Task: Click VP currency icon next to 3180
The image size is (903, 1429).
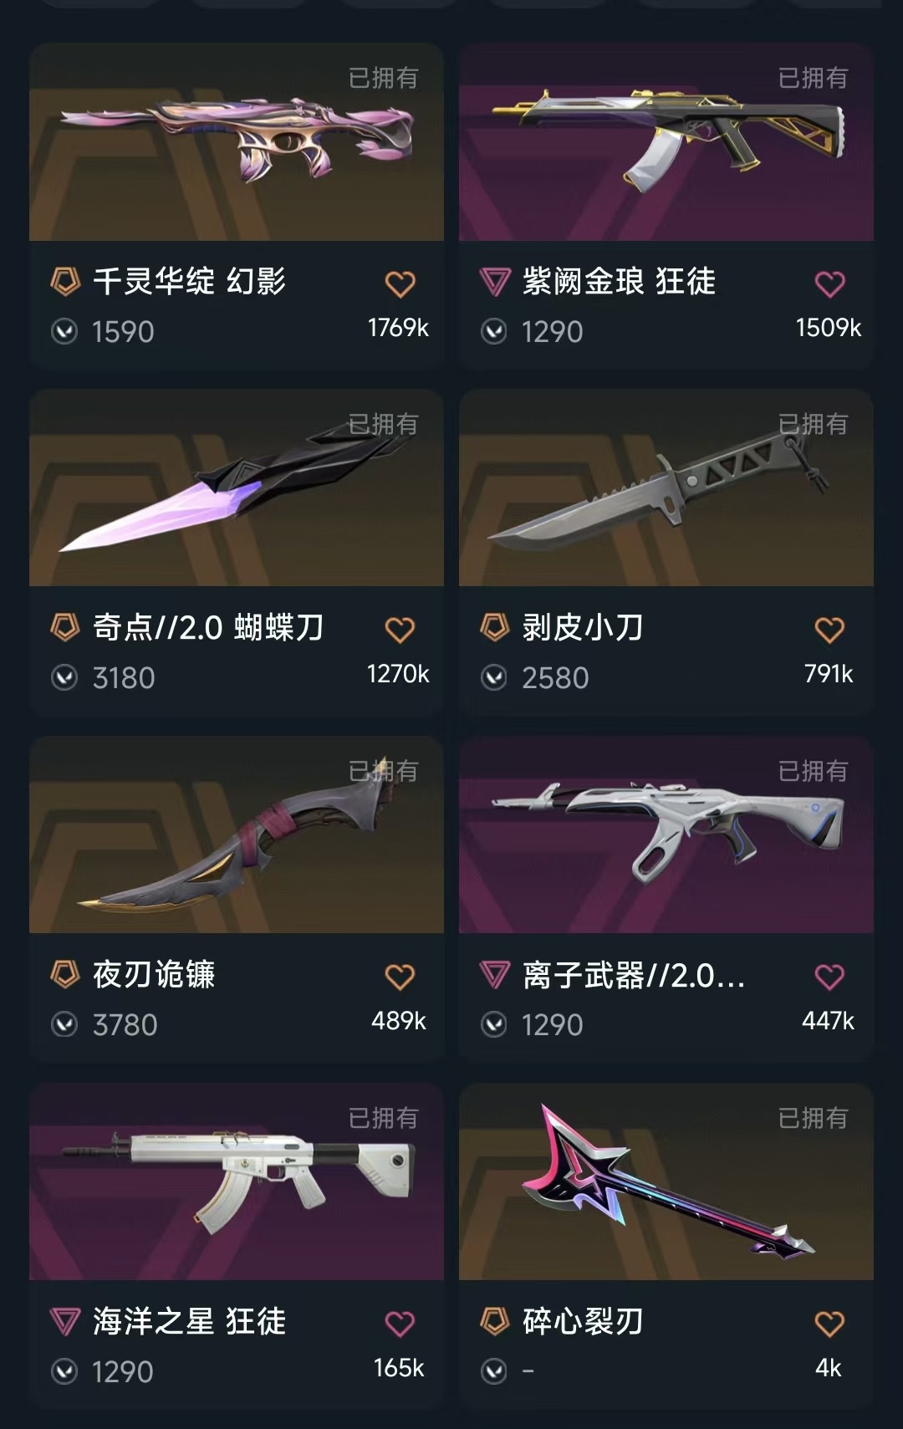Action: (64, 677)
